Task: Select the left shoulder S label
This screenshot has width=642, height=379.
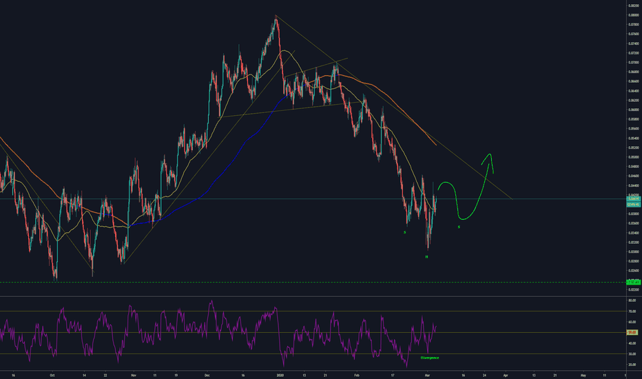Action: (x=404, y=232)
